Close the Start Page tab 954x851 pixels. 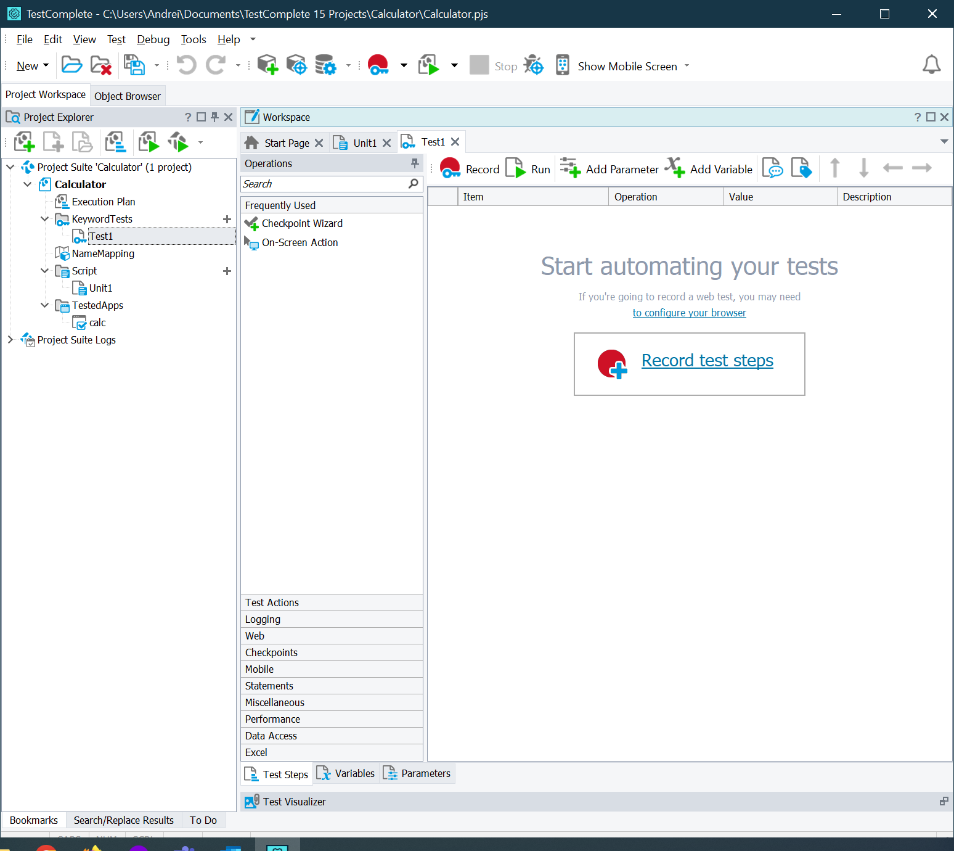coord(319,143)
